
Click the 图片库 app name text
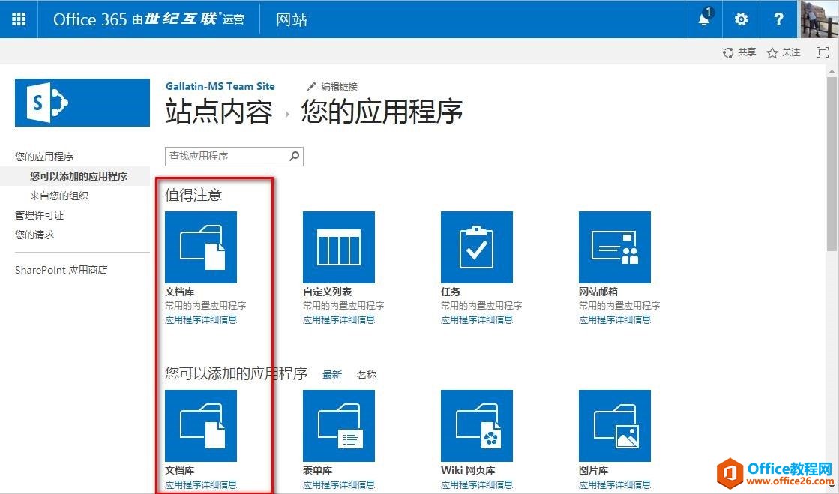[x=593, y=470]
